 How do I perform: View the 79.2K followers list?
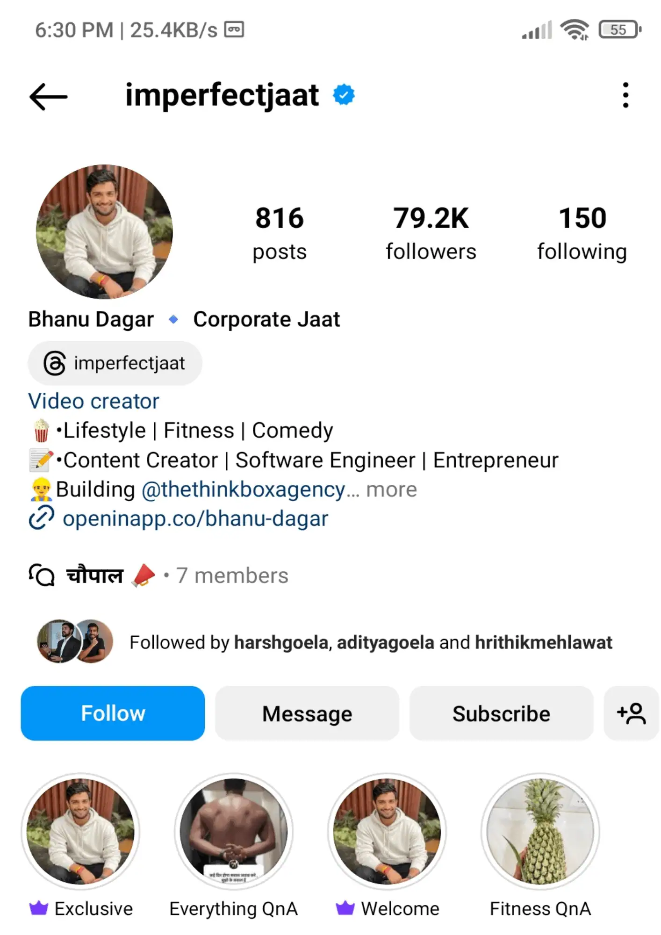click(x=431, y=232)
